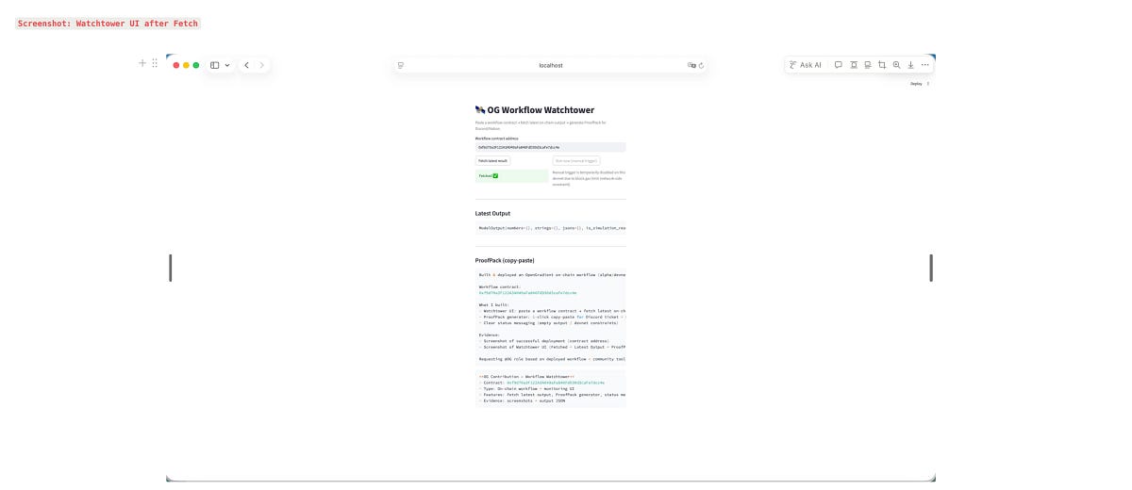The width and height of the screenshot is (1132, 490).
Task: Open the three-dots more options in toolbar
Action: click(925, 65)
